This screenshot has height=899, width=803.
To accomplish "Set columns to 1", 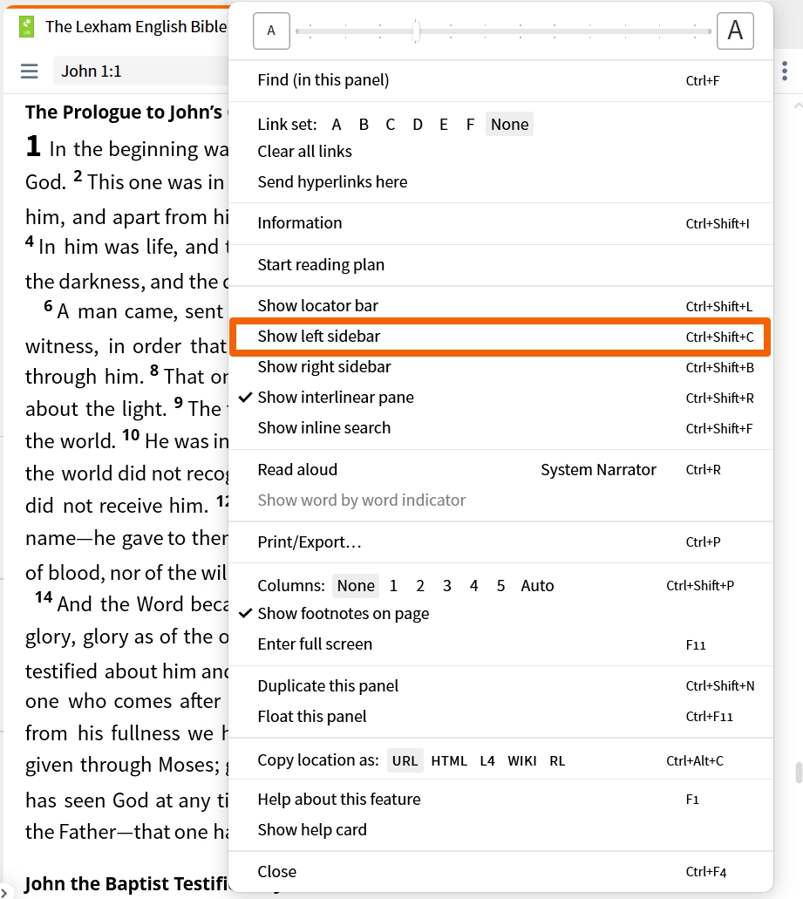I will point(393,585).
